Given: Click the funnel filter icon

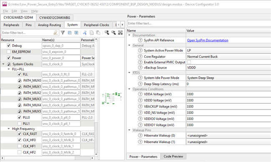Looking at the screenshot, I should [x=63, y=32].
